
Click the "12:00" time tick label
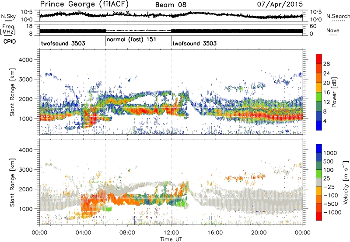171,233
